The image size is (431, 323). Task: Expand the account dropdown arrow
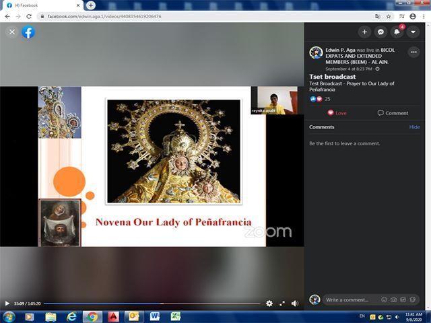coord(413,32)
